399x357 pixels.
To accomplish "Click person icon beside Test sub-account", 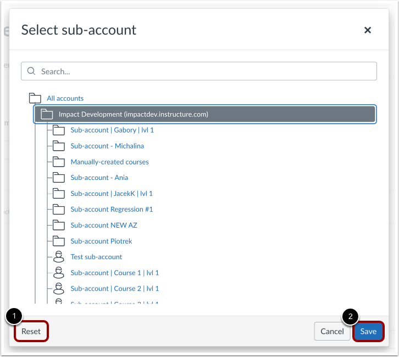I will (x=59, y=257).
